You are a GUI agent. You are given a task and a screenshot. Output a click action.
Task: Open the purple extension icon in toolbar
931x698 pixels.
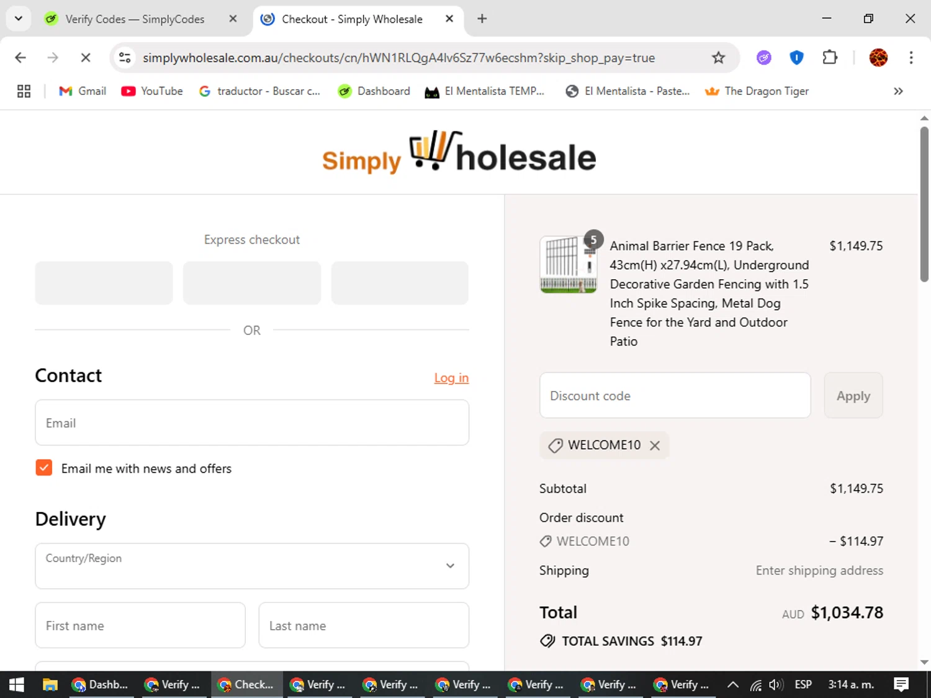coord(764,58)
